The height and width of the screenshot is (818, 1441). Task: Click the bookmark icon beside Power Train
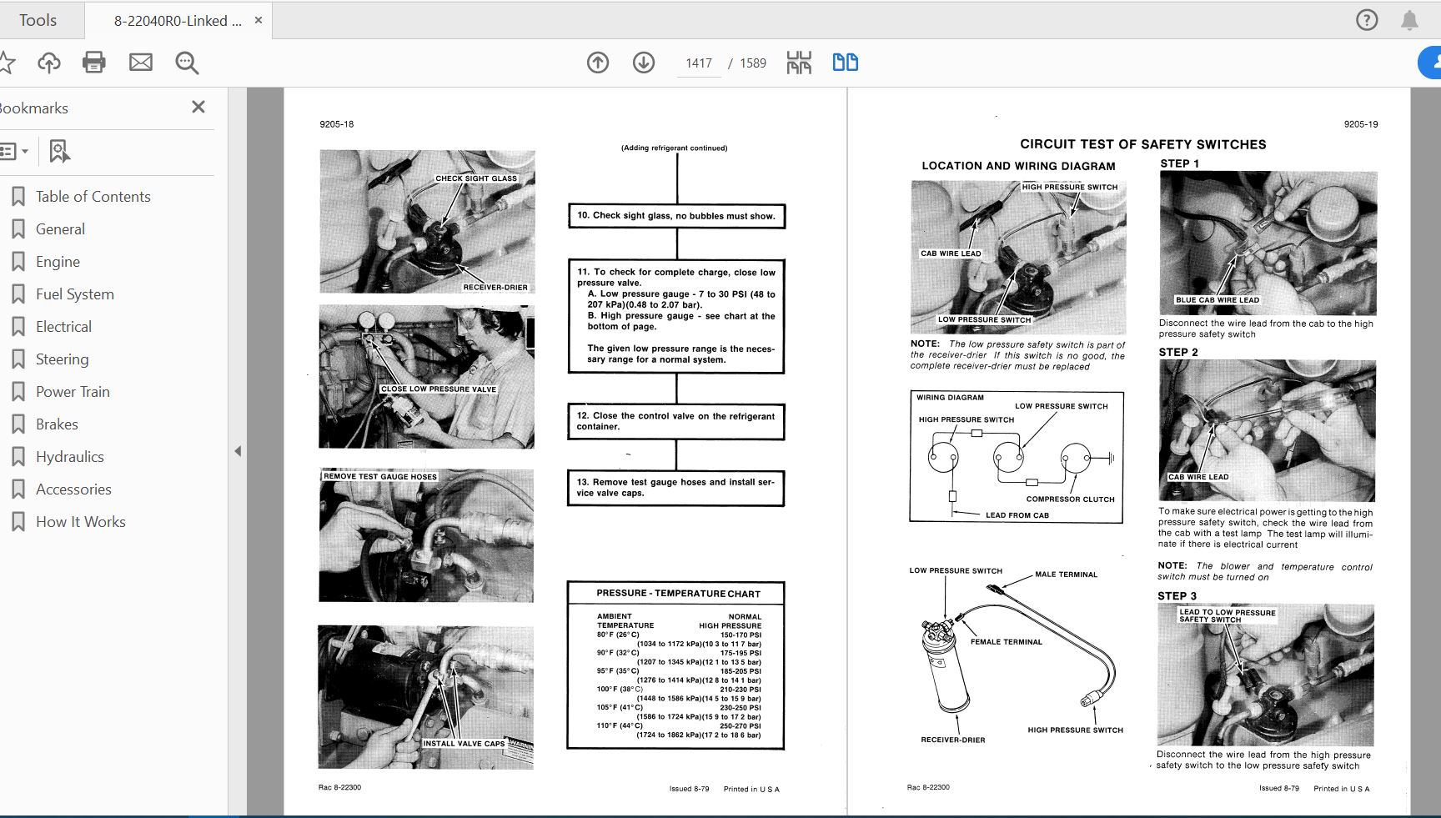pos(18,392)
